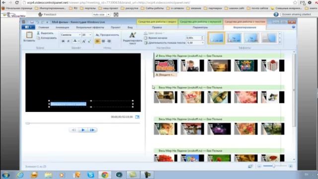The image size is (318, 179).
Task: Click the Feedback button in viewer bar
Action: coord(48,14)
